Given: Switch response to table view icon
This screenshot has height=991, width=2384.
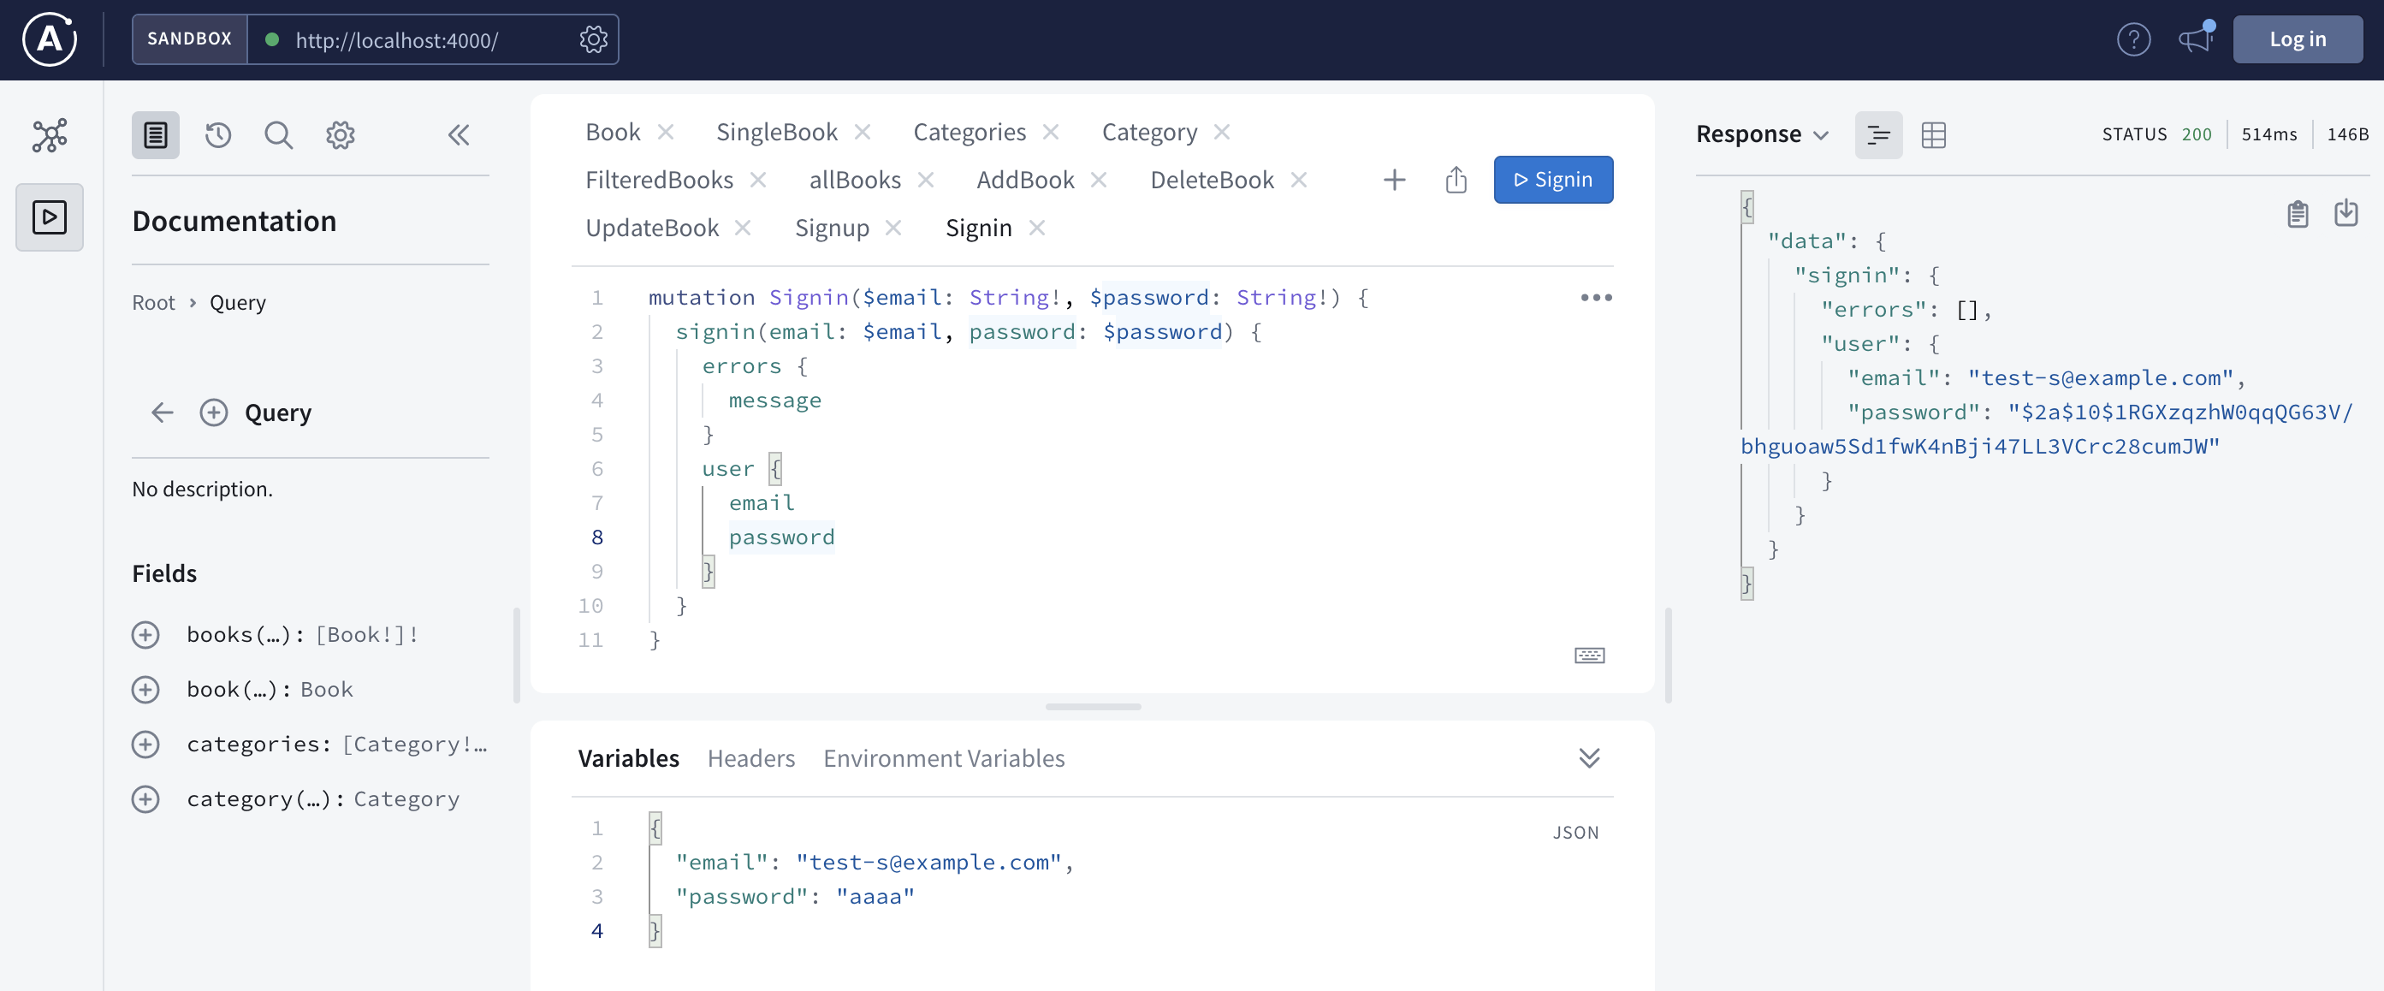Looking at the screenshot, I should point(1933,135).
